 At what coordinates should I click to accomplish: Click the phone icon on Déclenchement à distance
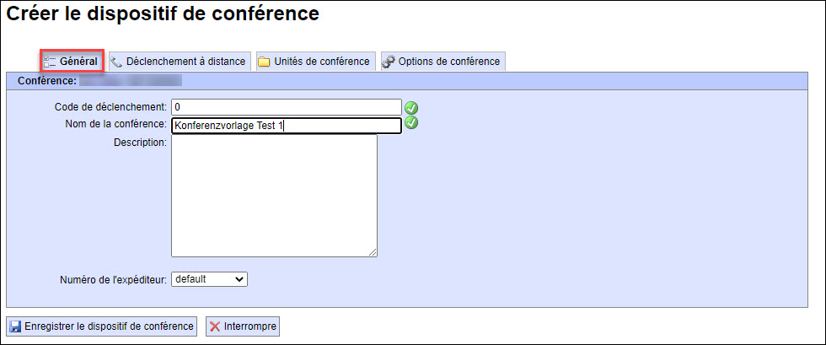point(116,62)
